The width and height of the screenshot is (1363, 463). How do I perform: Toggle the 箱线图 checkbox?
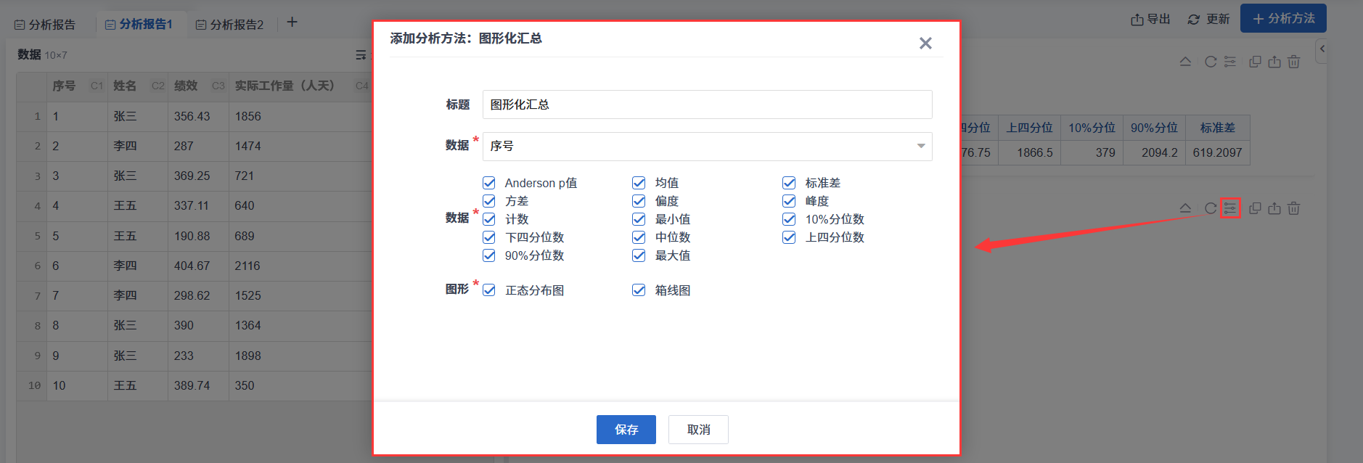tap(639, 290)
